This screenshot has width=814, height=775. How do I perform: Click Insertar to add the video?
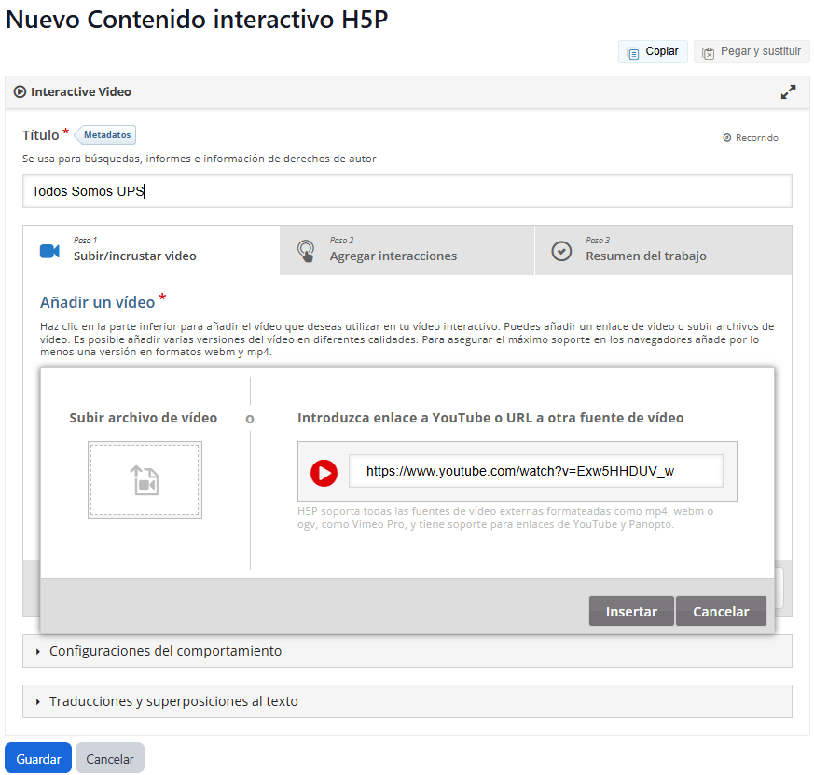[x=631, y=612]
